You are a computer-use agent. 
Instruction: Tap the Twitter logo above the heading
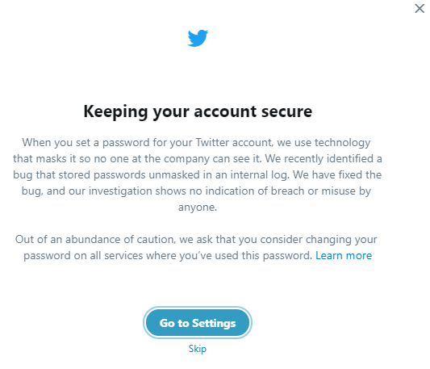(x=198, y=38)
